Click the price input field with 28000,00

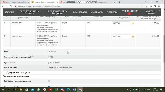click(x=121, y=36)
